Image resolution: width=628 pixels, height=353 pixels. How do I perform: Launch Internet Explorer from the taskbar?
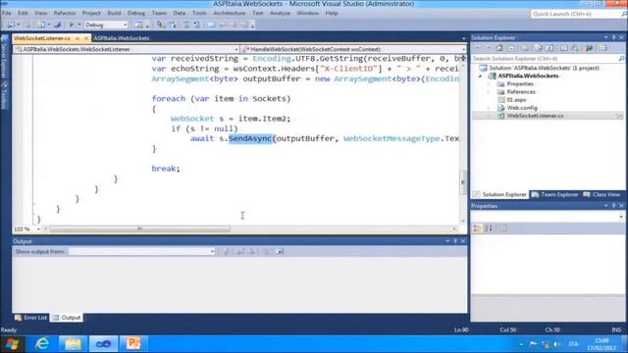[42, 344]
